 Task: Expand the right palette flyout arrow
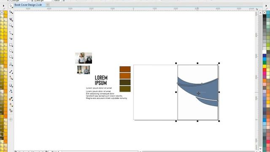coord(266,6)
